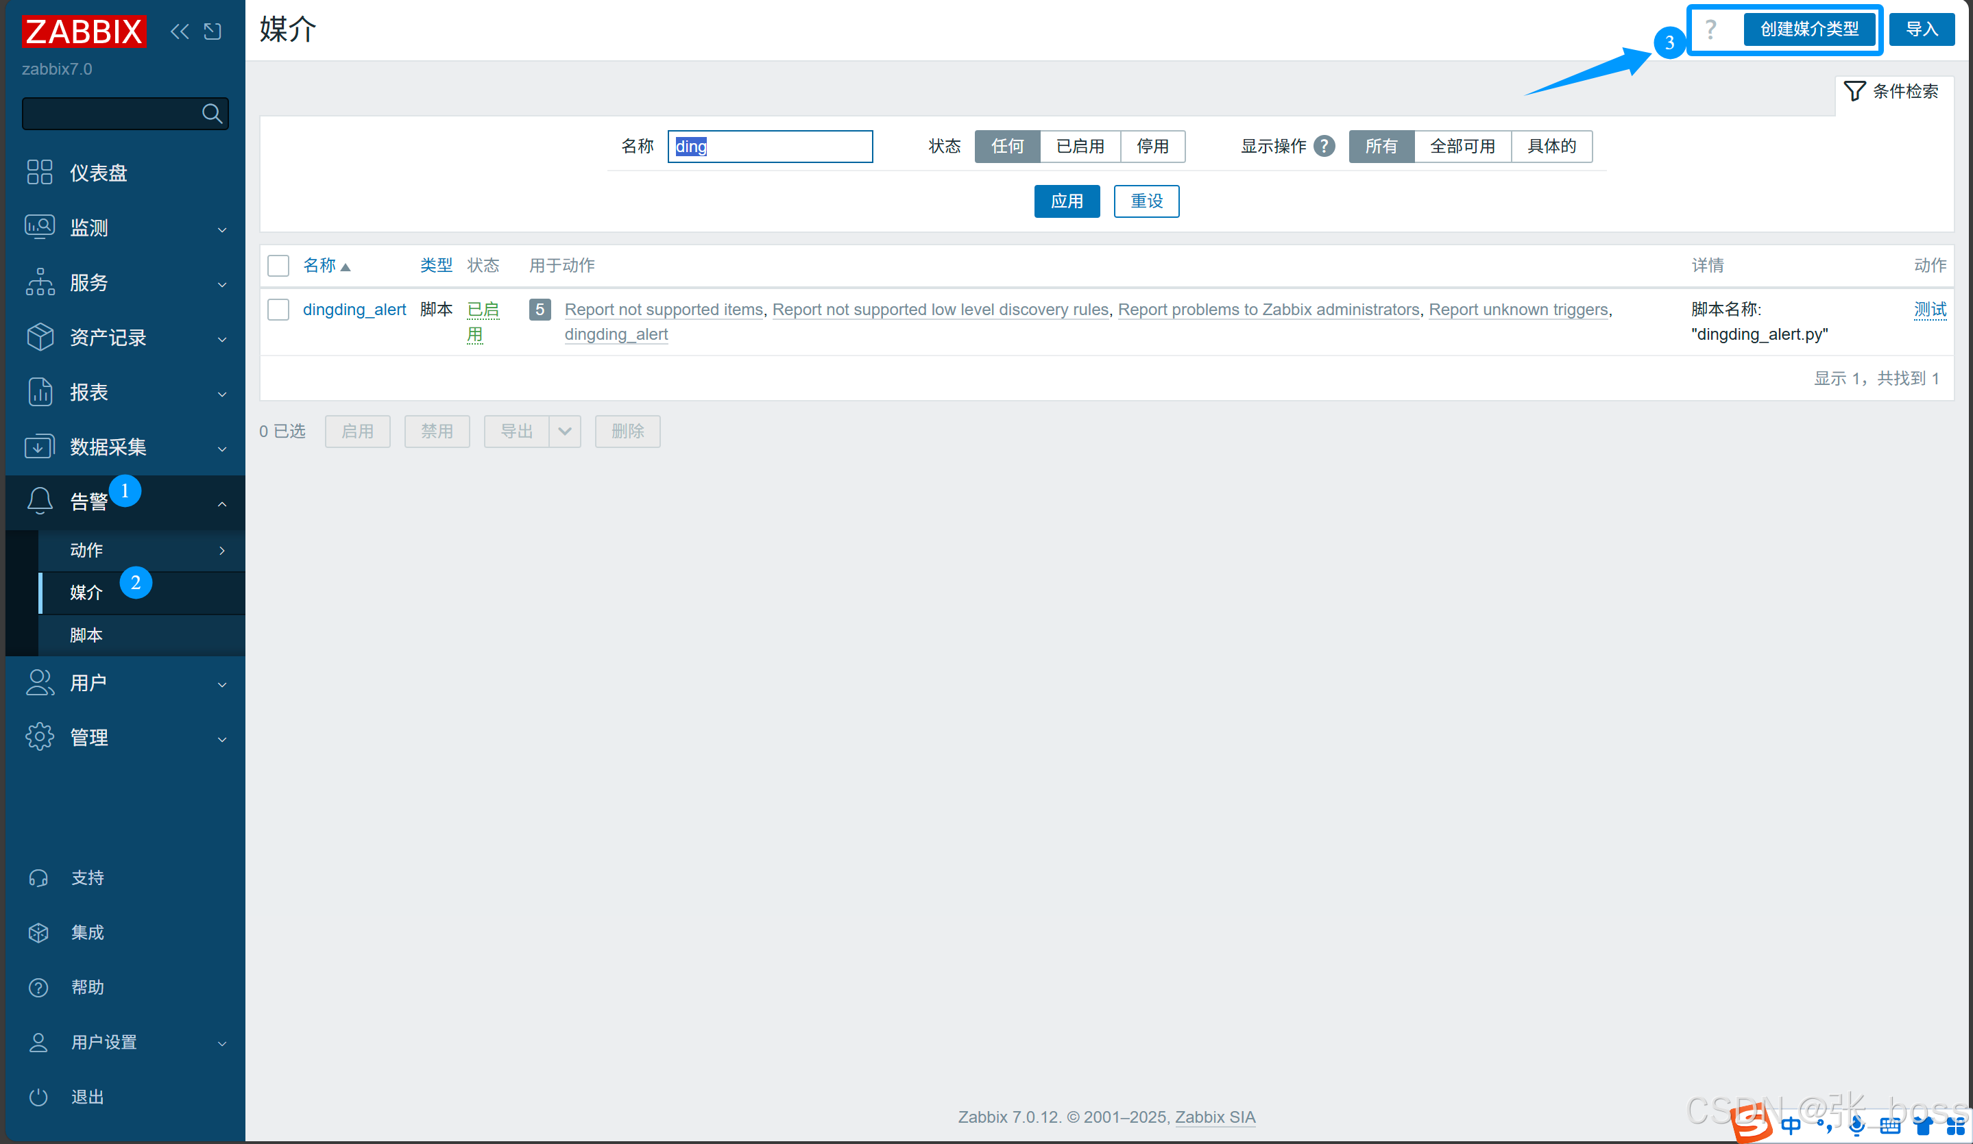1973x1144 pixels.
Task: Select 全部可用 display actions option
Action: click(1462, 147)
